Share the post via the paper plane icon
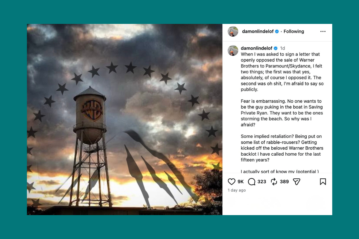Image resolution: width=359 pixels, height=239 pixels. 296,182
